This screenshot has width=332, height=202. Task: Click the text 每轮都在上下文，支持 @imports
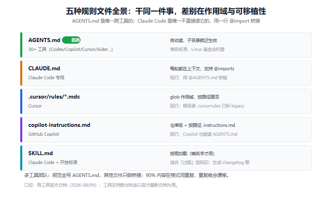click(x=202, y=69)
